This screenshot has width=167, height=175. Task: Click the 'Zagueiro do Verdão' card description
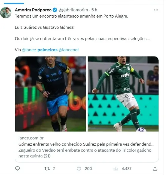tap(85, 153)
